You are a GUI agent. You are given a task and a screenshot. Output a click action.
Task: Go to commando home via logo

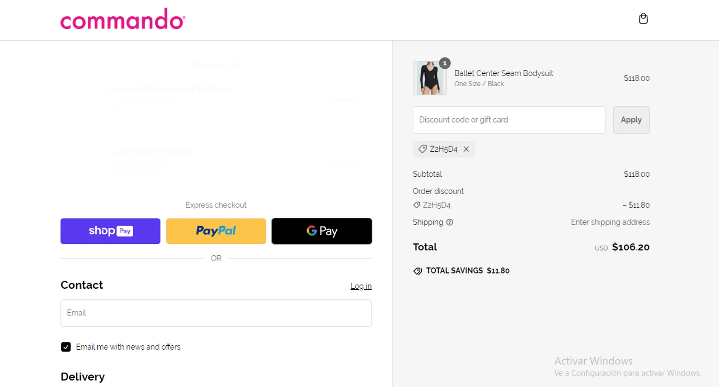click(123, 20)
